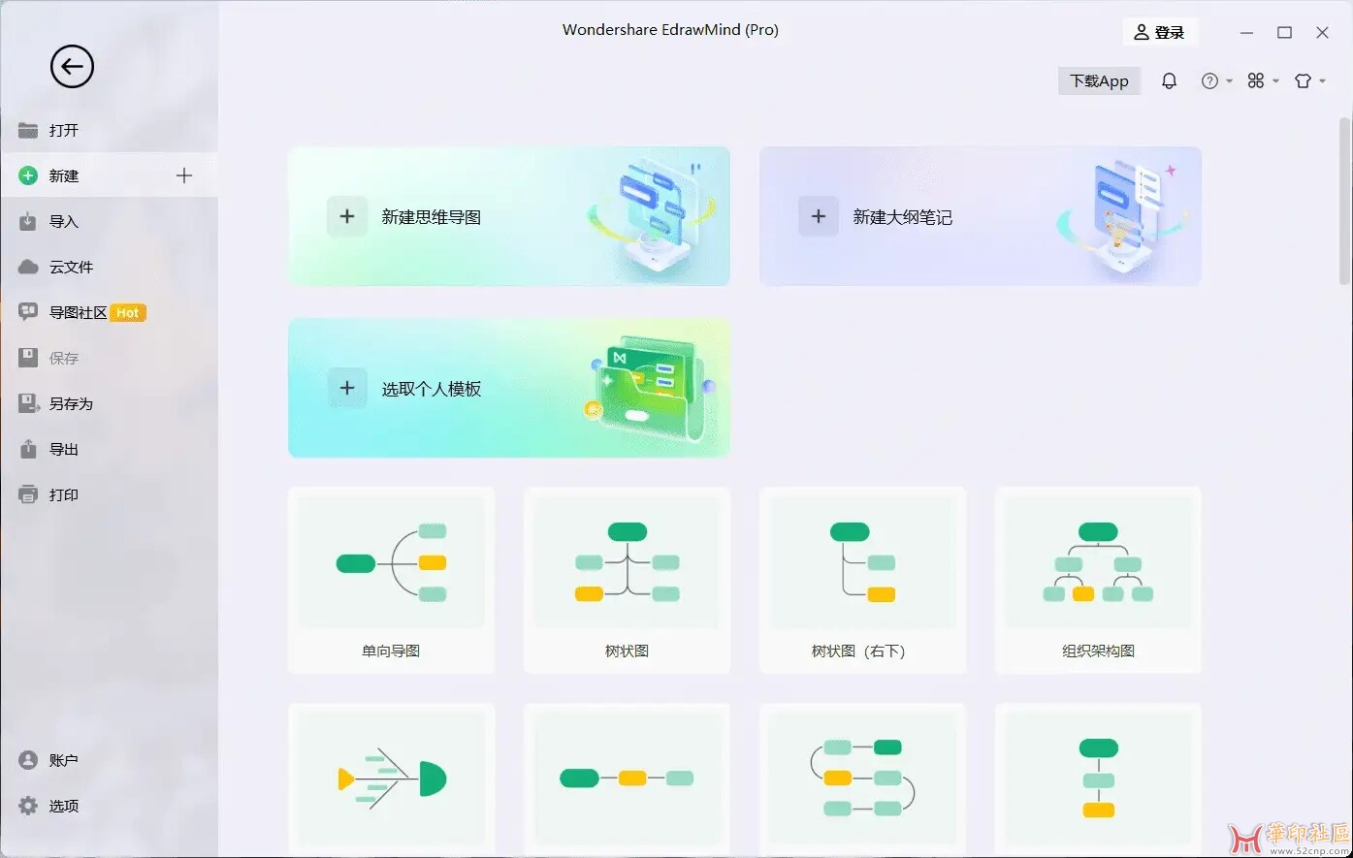This screenshot has width=1353, height=858.
Task: Click the help question mark icon
Action: [x=1209, y=80]
